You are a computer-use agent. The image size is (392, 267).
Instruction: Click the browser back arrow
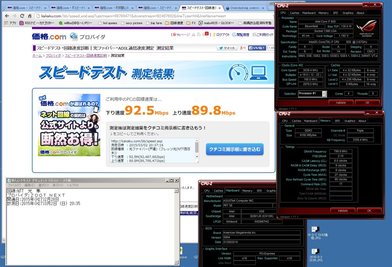tap(7, 16)
